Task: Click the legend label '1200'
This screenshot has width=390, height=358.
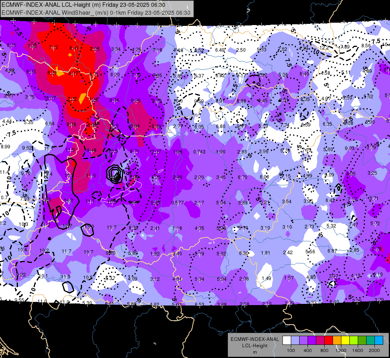Action: (341, 350)
